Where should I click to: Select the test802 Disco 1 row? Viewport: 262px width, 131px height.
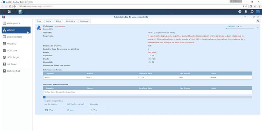(148, 78)
